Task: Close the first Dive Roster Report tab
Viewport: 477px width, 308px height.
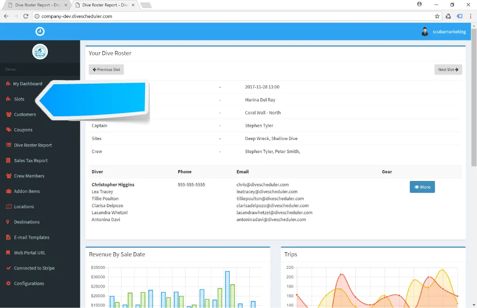Action: pyautogui.click(x=66, y=5)
